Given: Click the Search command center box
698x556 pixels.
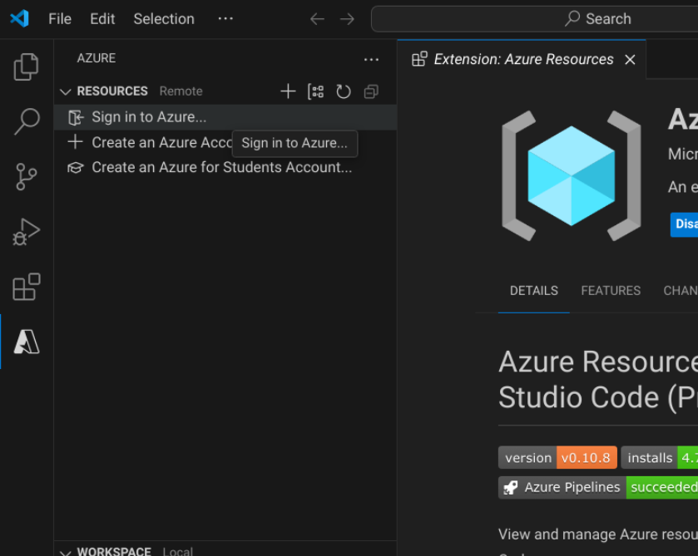Looking at the screenshot, I should [x=534, y=18].
